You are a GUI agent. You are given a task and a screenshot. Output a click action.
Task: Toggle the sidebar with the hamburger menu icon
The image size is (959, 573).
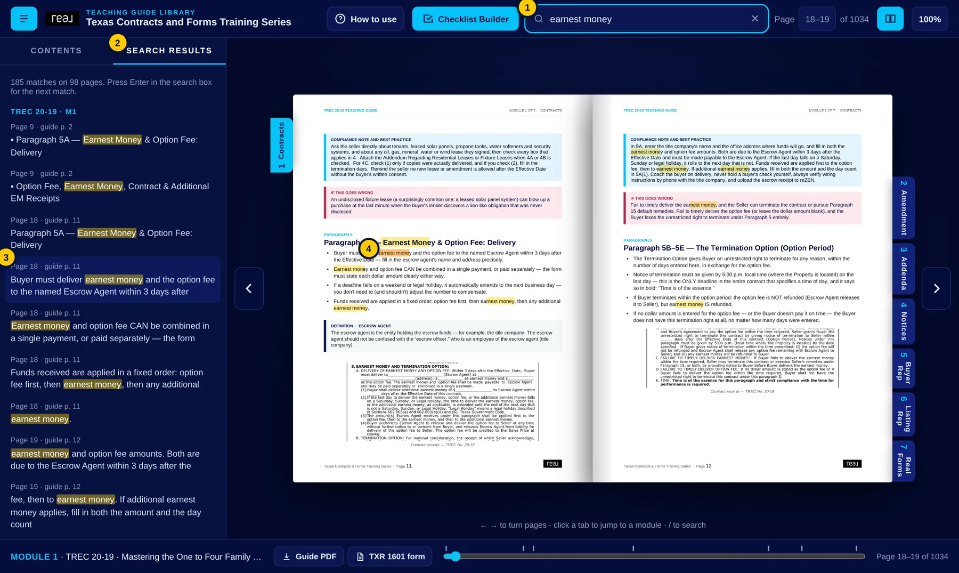pos(24,19)
